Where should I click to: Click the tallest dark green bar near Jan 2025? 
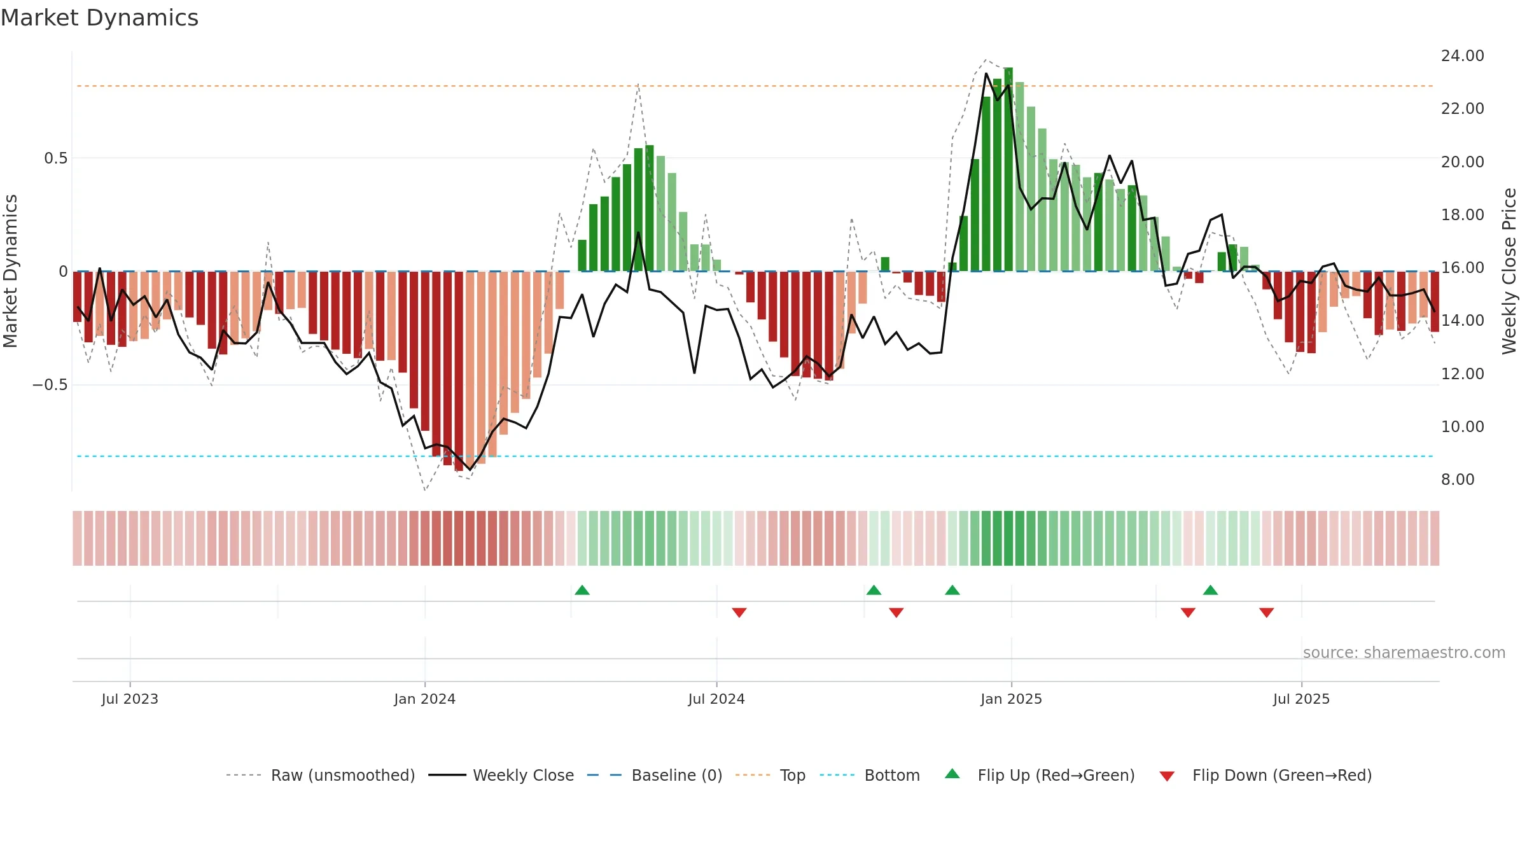(1008, 169)
